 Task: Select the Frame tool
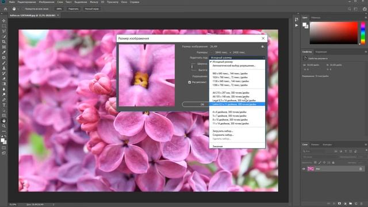pos(4,47)
